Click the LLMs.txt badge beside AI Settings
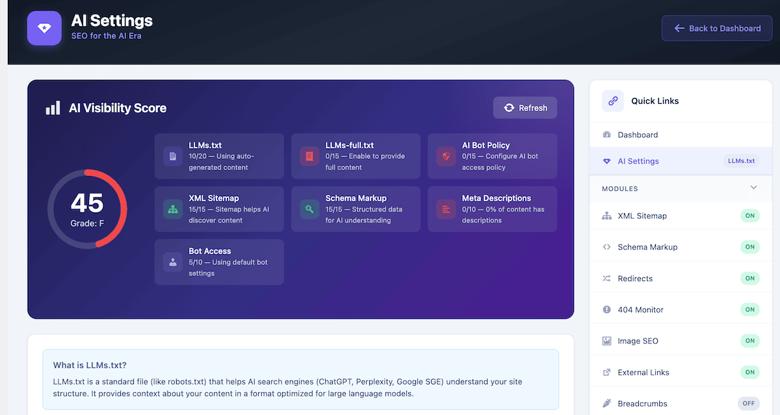This screenshot has width=780, height=415. pyautogui.click(x=741, y=161)
